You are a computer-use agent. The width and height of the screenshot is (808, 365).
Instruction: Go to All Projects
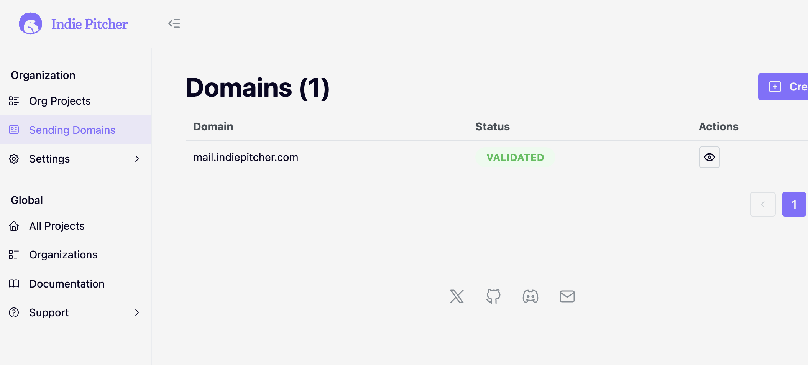point(56,225)
